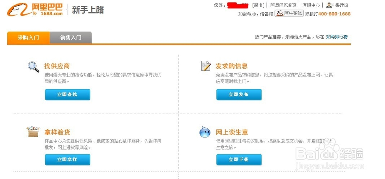Click the 提建议 text link
385x179 pixels.
click(x=342, y=5)
